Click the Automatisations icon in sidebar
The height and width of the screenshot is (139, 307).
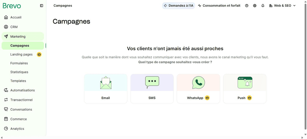[x=6, y=90]
